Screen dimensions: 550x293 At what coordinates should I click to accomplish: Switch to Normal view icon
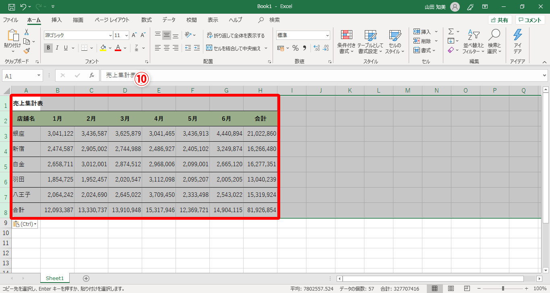[435, 289]
